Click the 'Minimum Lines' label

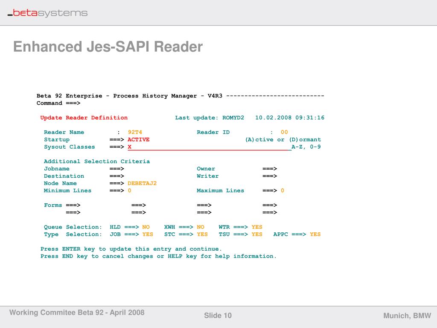67,190
